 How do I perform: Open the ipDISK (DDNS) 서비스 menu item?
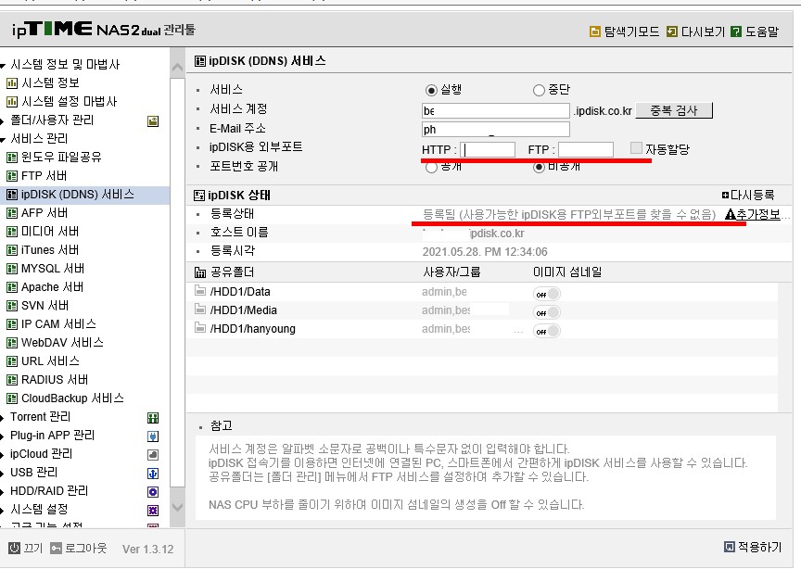point(77,195)
